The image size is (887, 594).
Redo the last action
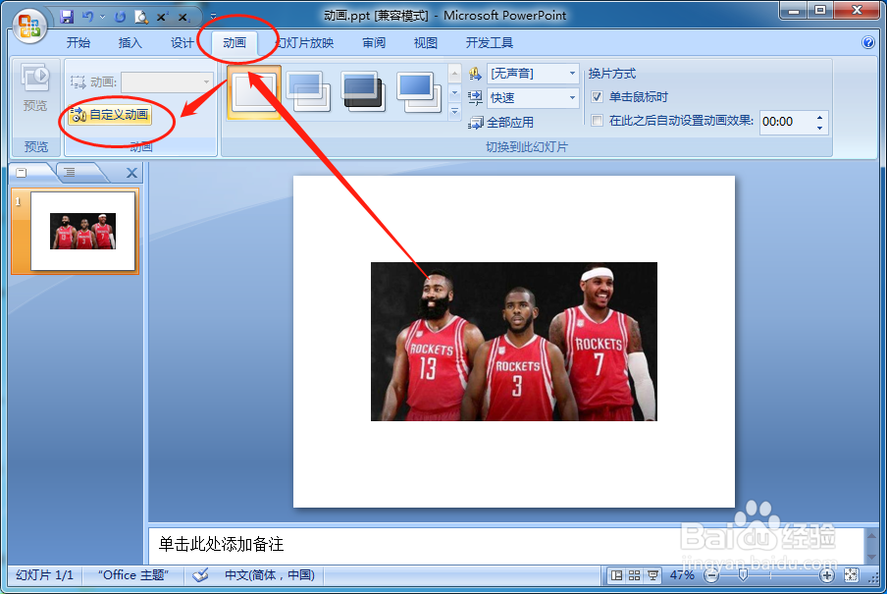(x=120, y=17)
